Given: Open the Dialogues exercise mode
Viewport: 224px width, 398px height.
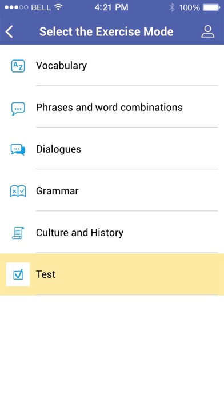Looking at the screenshot, I should pyautogui.click(x=112, y=149).
